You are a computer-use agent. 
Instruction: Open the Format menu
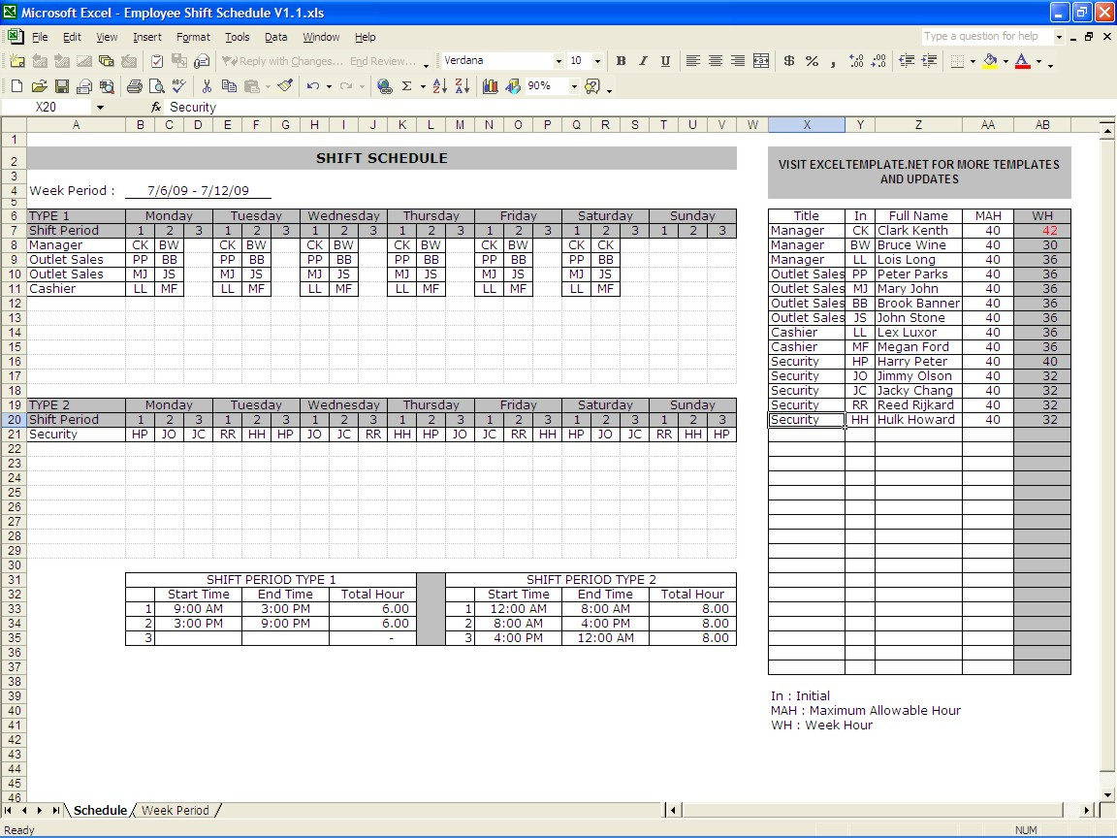click(193, 37)
